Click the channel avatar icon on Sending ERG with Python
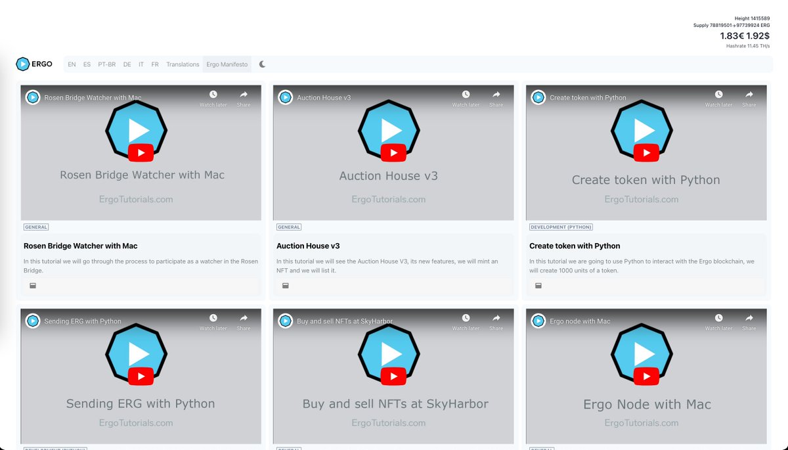 click(32, 321)
